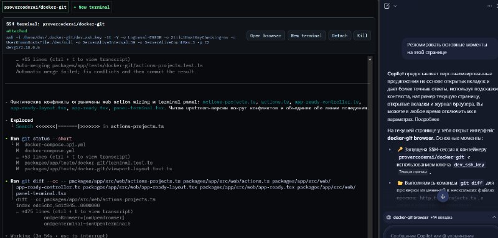
Task: Click the folder emoji in Copilot summary
Action: 400,183
